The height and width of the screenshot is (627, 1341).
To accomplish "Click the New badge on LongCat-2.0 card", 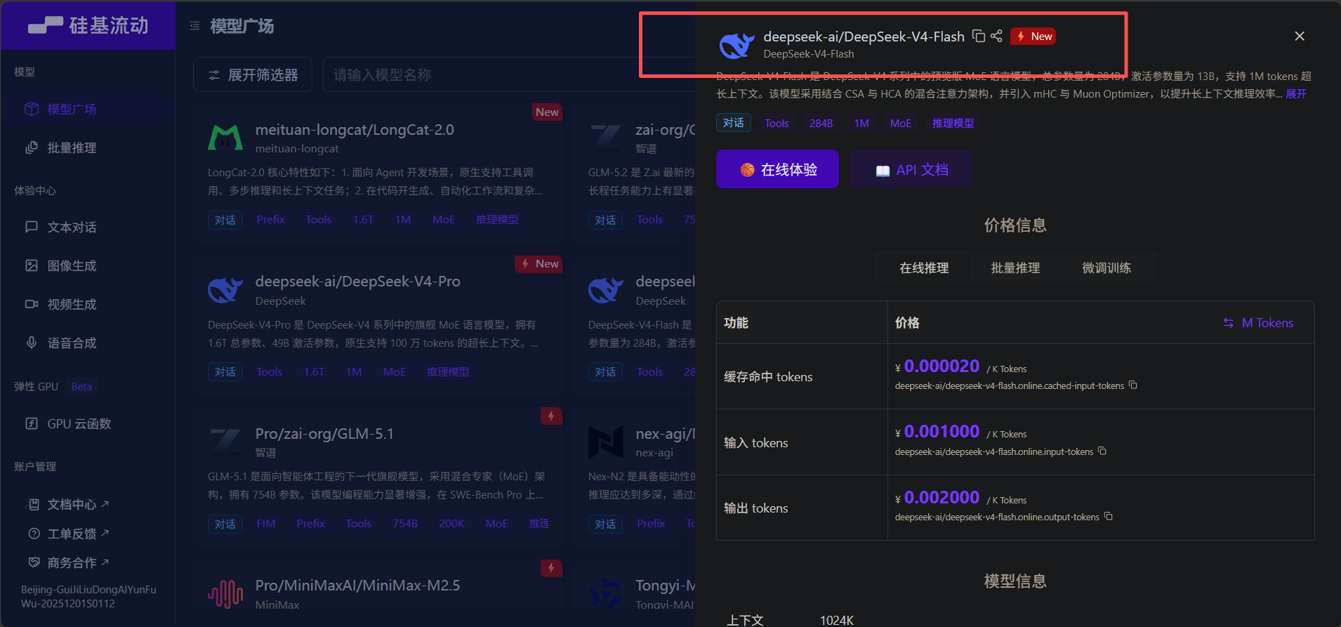I will [x=547, y=112].
